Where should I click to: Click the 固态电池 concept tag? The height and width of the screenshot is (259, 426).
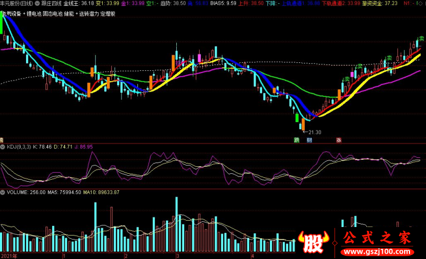click(53, 14)
